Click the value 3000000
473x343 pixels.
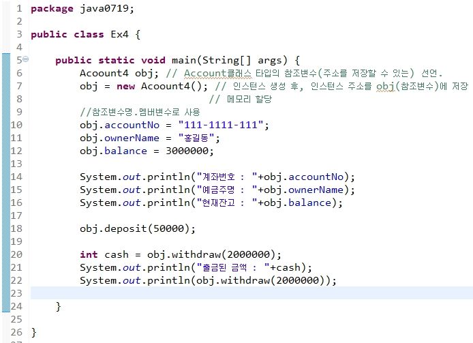coord(187,151)
